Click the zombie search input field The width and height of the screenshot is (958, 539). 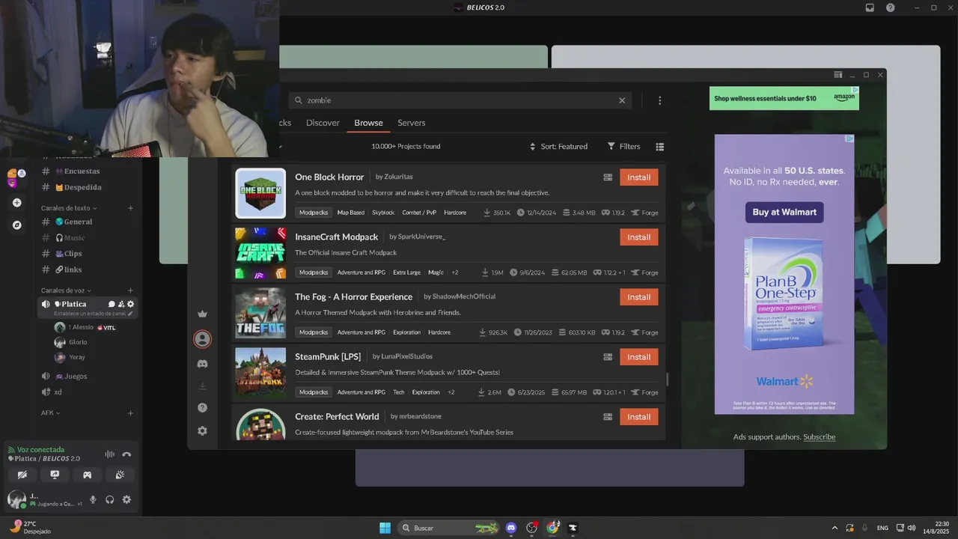click(460, 100)
